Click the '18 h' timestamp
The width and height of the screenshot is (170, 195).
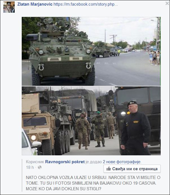point(30,167)
